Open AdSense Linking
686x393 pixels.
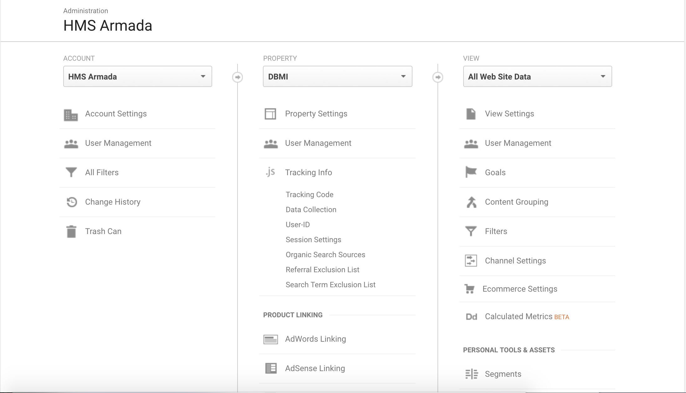click(x=315, y=369)
